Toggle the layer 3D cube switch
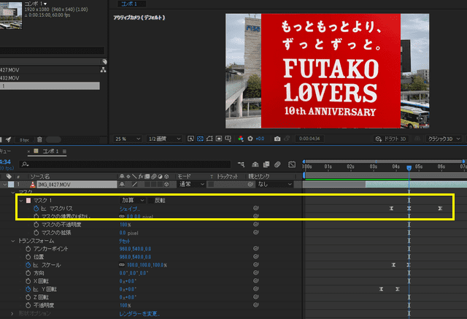The width and height of the screenshot is (467, 319). pos(166,185)
